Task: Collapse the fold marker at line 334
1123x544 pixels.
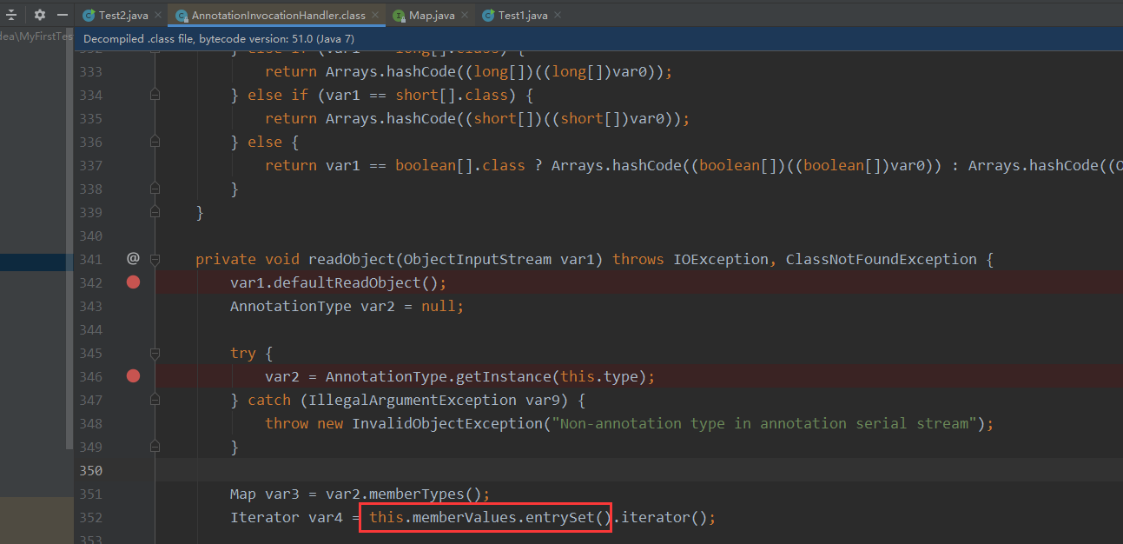Action: [155, 95]
